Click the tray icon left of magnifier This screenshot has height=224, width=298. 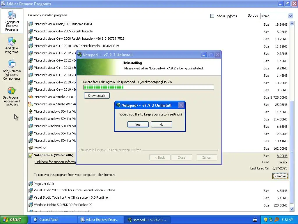tap(271, 220)
